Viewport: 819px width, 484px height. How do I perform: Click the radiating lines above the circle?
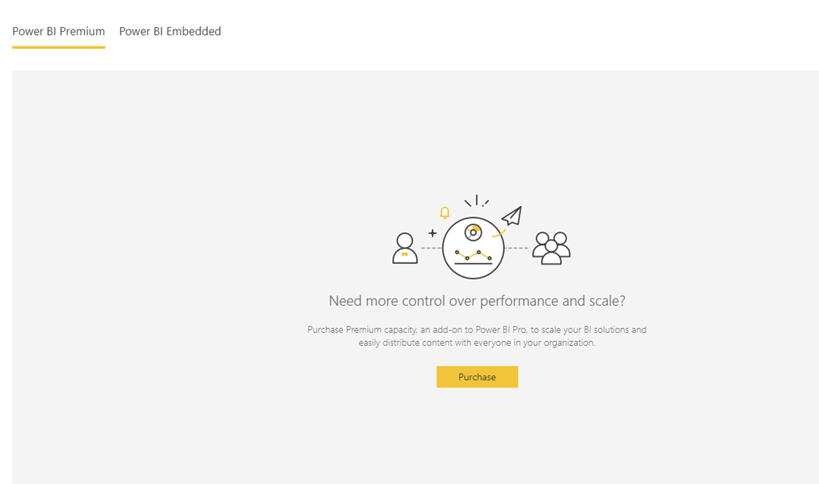[477, 200]
